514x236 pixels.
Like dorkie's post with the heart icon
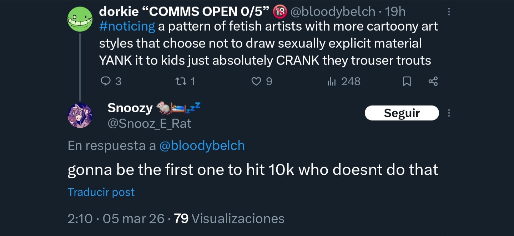pyautogui.click(x=256, y=82)
